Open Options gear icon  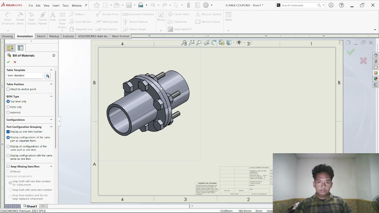[206, 5]
